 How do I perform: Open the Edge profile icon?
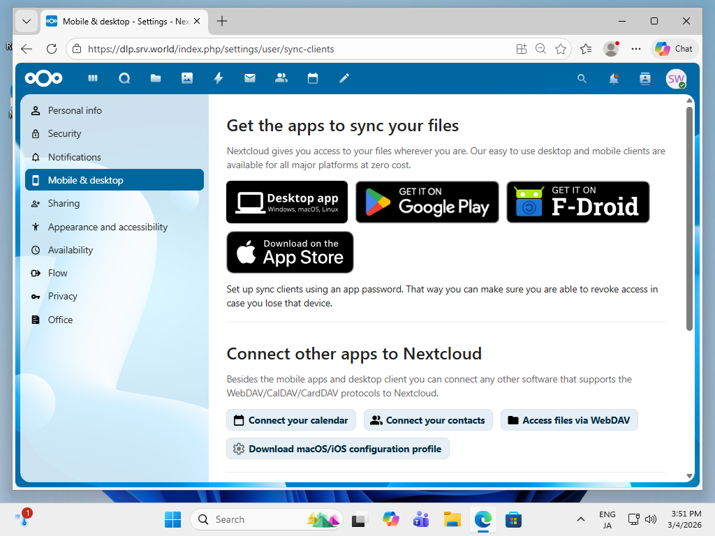click(x=611, y=49)
